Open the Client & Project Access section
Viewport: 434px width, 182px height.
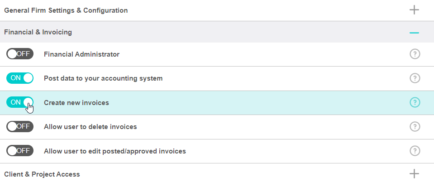tap(42, 174)
